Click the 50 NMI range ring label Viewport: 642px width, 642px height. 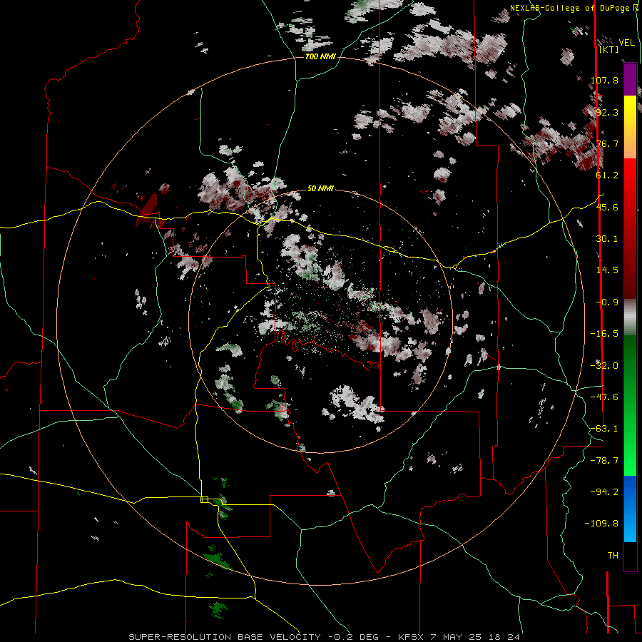point(320,189)
